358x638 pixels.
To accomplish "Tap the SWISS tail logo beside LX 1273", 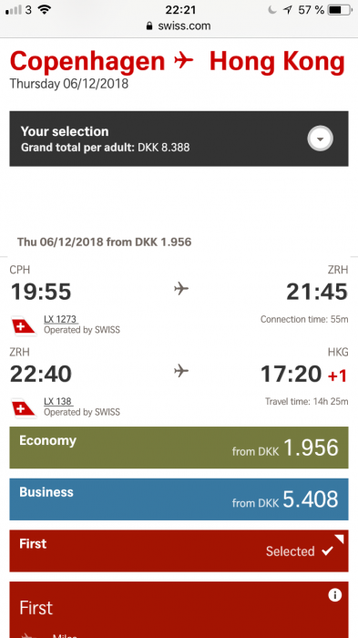I will (x=24, y=325).
